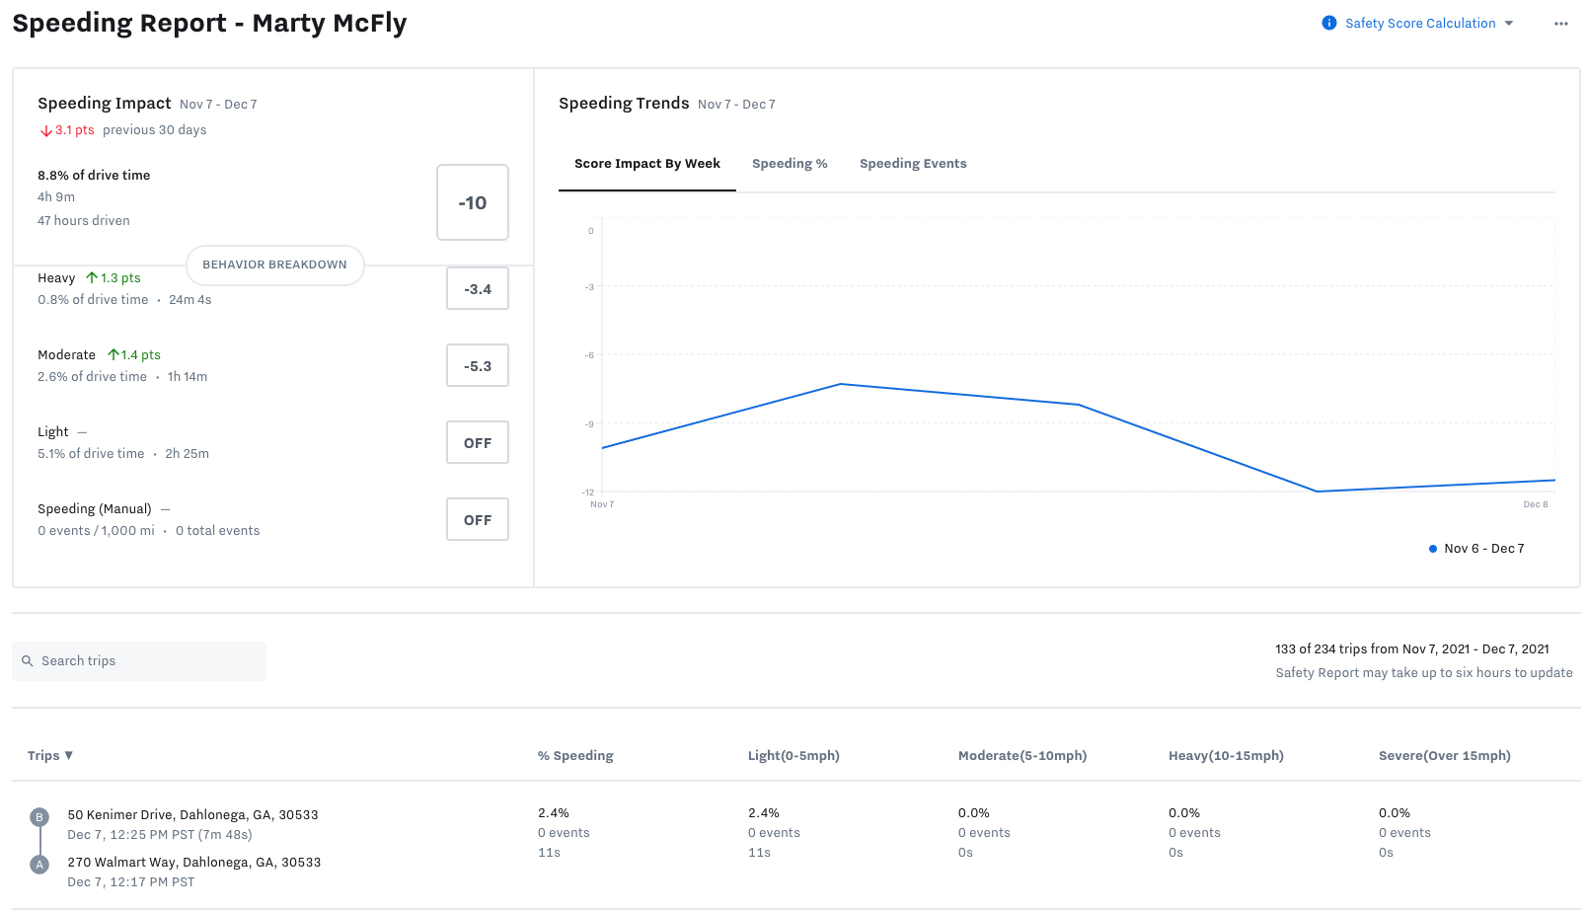The width and height of the screenshot is (1587, 910).
Task: Toggle the Speeding (Manual) OFF box
Action: (x=478, y=520)
